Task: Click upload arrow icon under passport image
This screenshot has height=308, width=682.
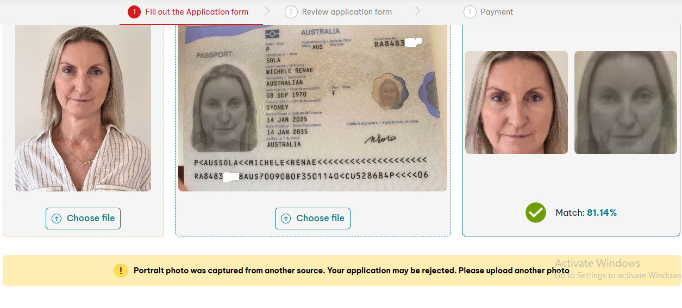Action: pos(286,219)
